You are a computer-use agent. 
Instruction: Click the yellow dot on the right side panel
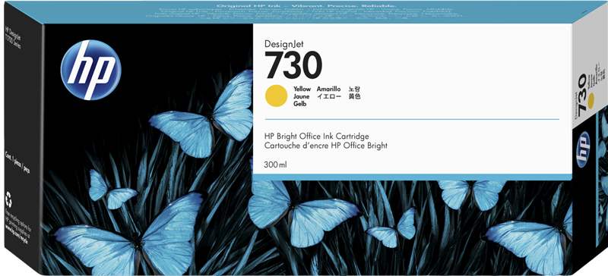point(591,102)
